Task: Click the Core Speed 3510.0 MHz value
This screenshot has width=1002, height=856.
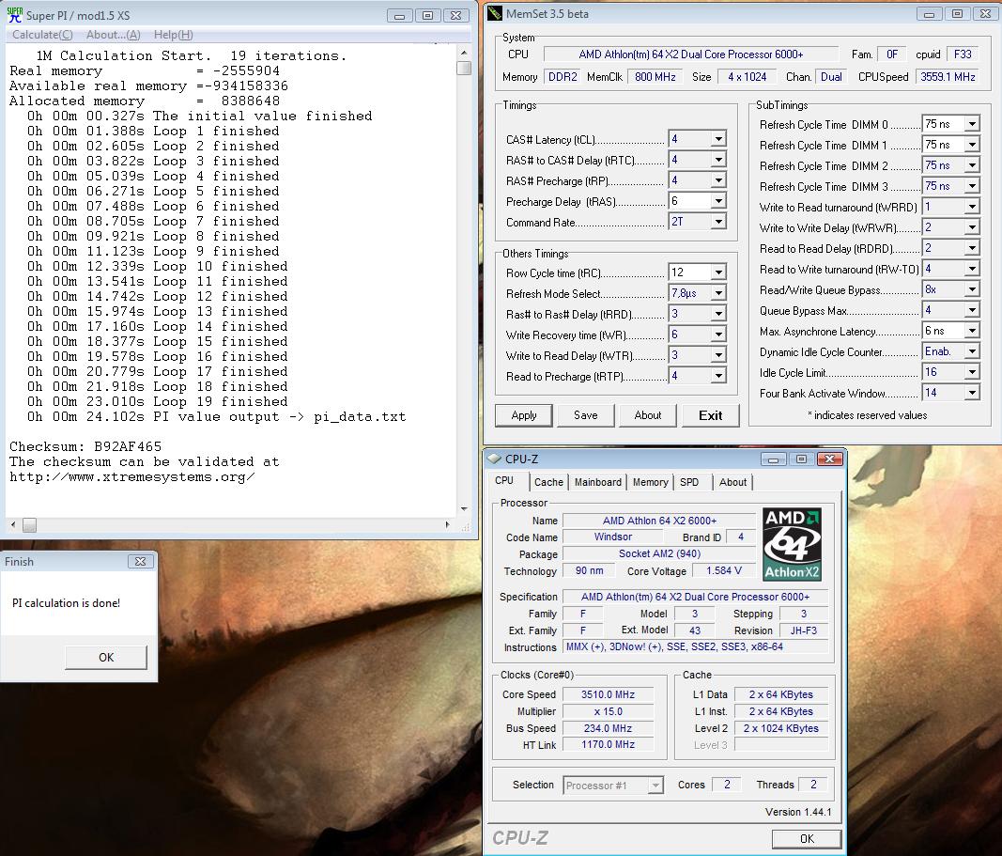Action: coord(608,695)
